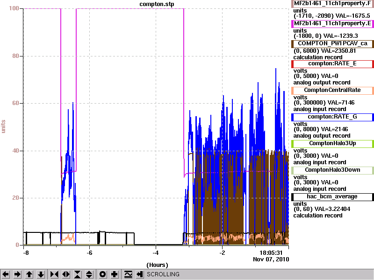Click the circle auto-scale icon
Image resolution: width=374 pixels, height=280 pixels.
coord(102,274)
